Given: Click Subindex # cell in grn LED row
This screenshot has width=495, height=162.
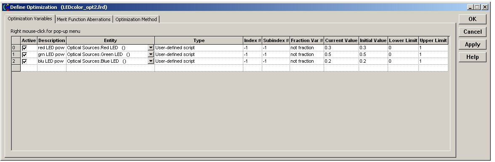Looking at the screenshot, I should pyautogui.click(x=276, y=55).
